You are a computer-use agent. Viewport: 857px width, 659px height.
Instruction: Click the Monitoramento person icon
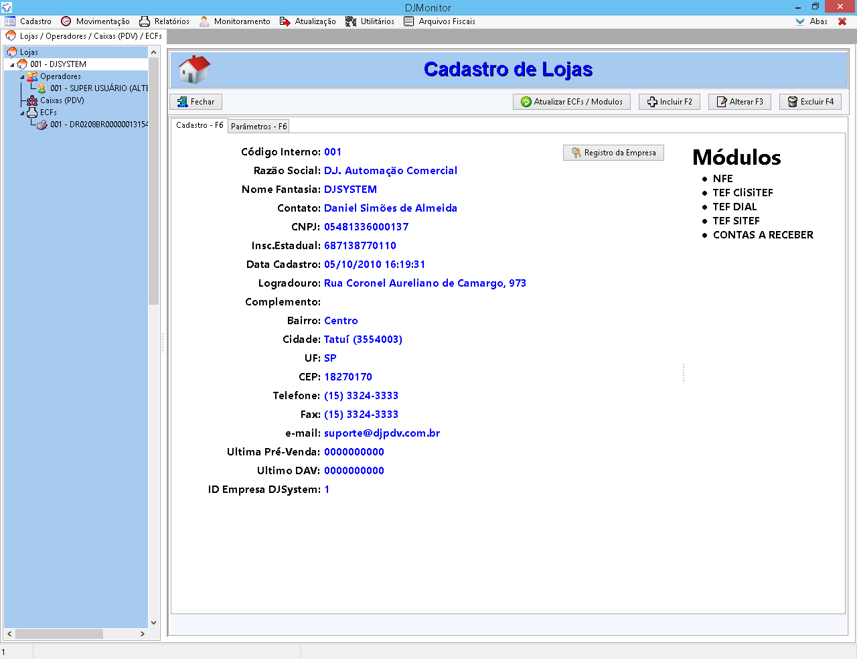tap(204, 21)
